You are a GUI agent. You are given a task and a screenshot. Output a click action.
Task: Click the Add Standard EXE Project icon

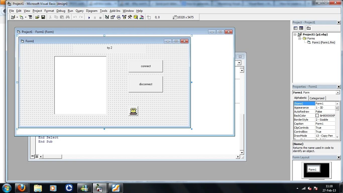tap(13, 17)
